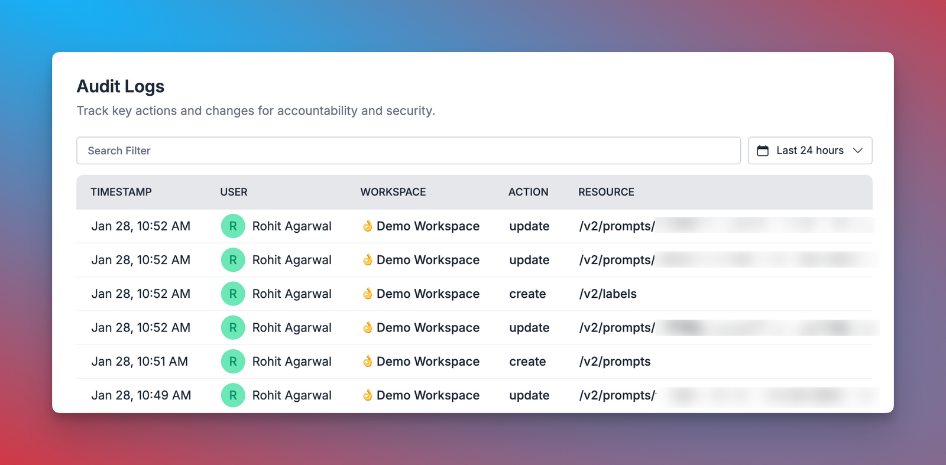The image size is (946, 465).
Task: Open the /v2/prompts create resource entry
Action: [615, 362]
